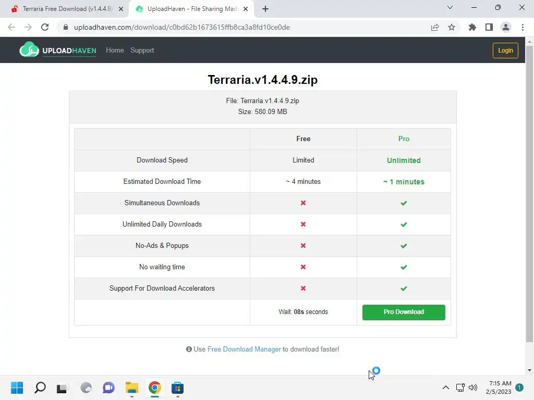Open the Free Download Manager link

[244, 349]
